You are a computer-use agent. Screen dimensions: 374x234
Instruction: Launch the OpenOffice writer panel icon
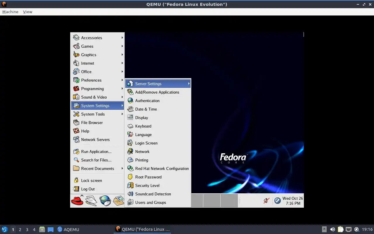pos(91,201)
